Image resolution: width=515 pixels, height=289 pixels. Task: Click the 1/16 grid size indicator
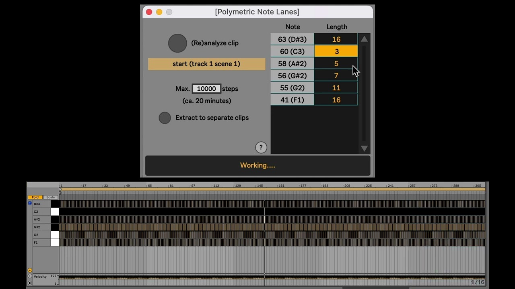point(478,282)
